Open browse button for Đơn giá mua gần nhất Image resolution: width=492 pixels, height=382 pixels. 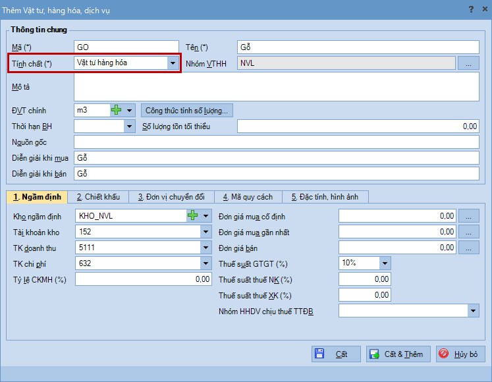coord(468,232)
